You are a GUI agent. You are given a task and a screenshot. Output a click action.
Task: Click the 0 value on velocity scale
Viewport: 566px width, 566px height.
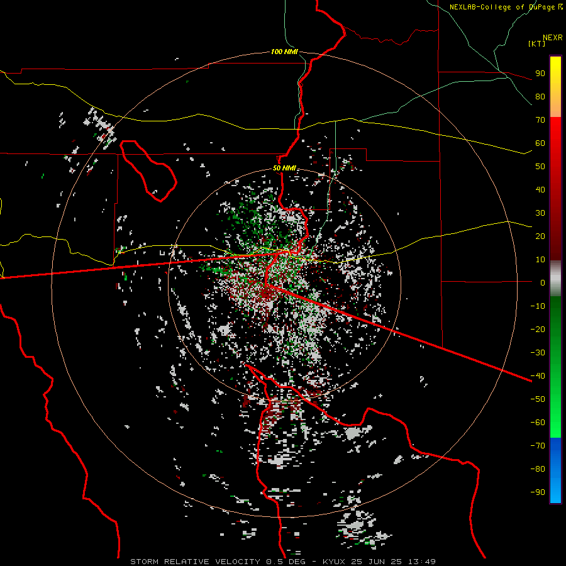tap(543, 282)
